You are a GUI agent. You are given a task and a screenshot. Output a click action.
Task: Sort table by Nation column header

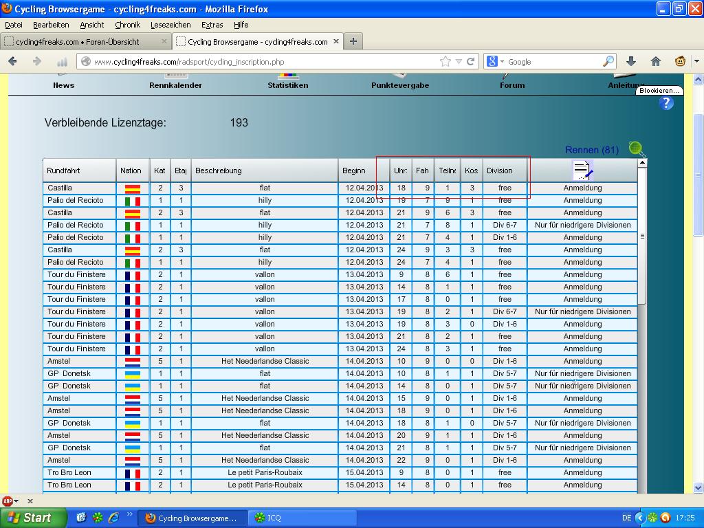pyautogui.click(x=133, y=170)
